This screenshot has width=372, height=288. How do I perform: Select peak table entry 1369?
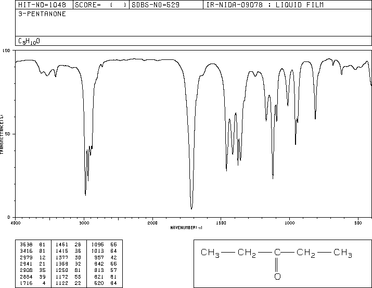pyautogui.click(x=62, y=264)
